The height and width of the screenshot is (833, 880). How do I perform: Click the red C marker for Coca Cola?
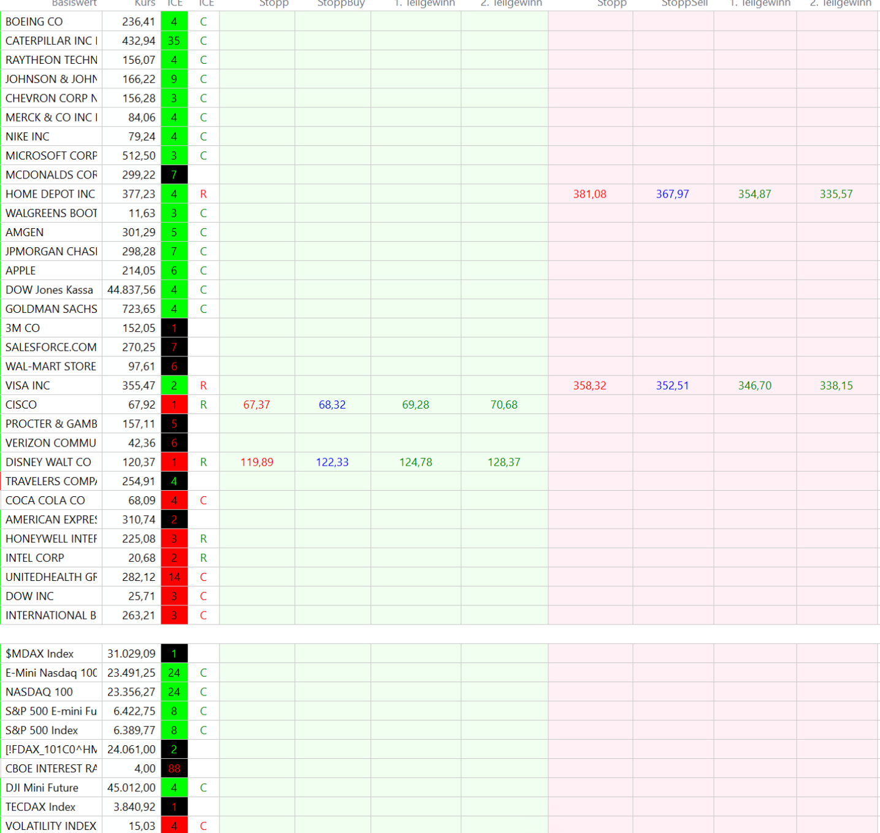(x=203, y=501)
